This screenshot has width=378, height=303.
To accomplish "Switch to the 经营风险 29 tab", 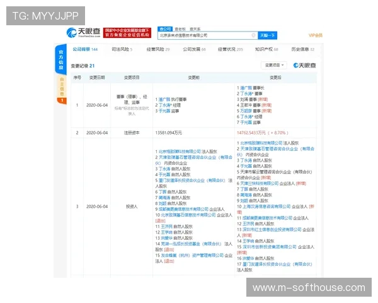I will click(158, 49).
